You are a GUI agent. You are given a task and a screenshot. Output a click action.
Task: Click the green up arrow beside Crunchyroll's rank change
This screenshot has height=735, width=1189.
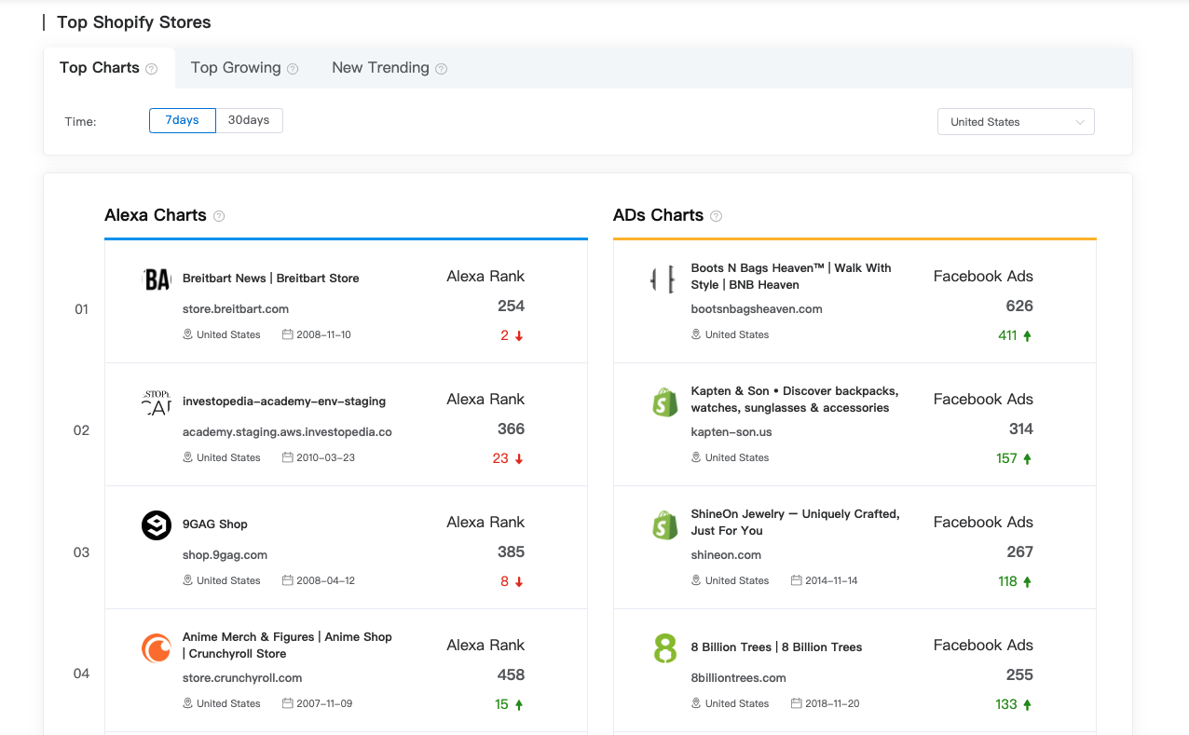tap(519, 704)
